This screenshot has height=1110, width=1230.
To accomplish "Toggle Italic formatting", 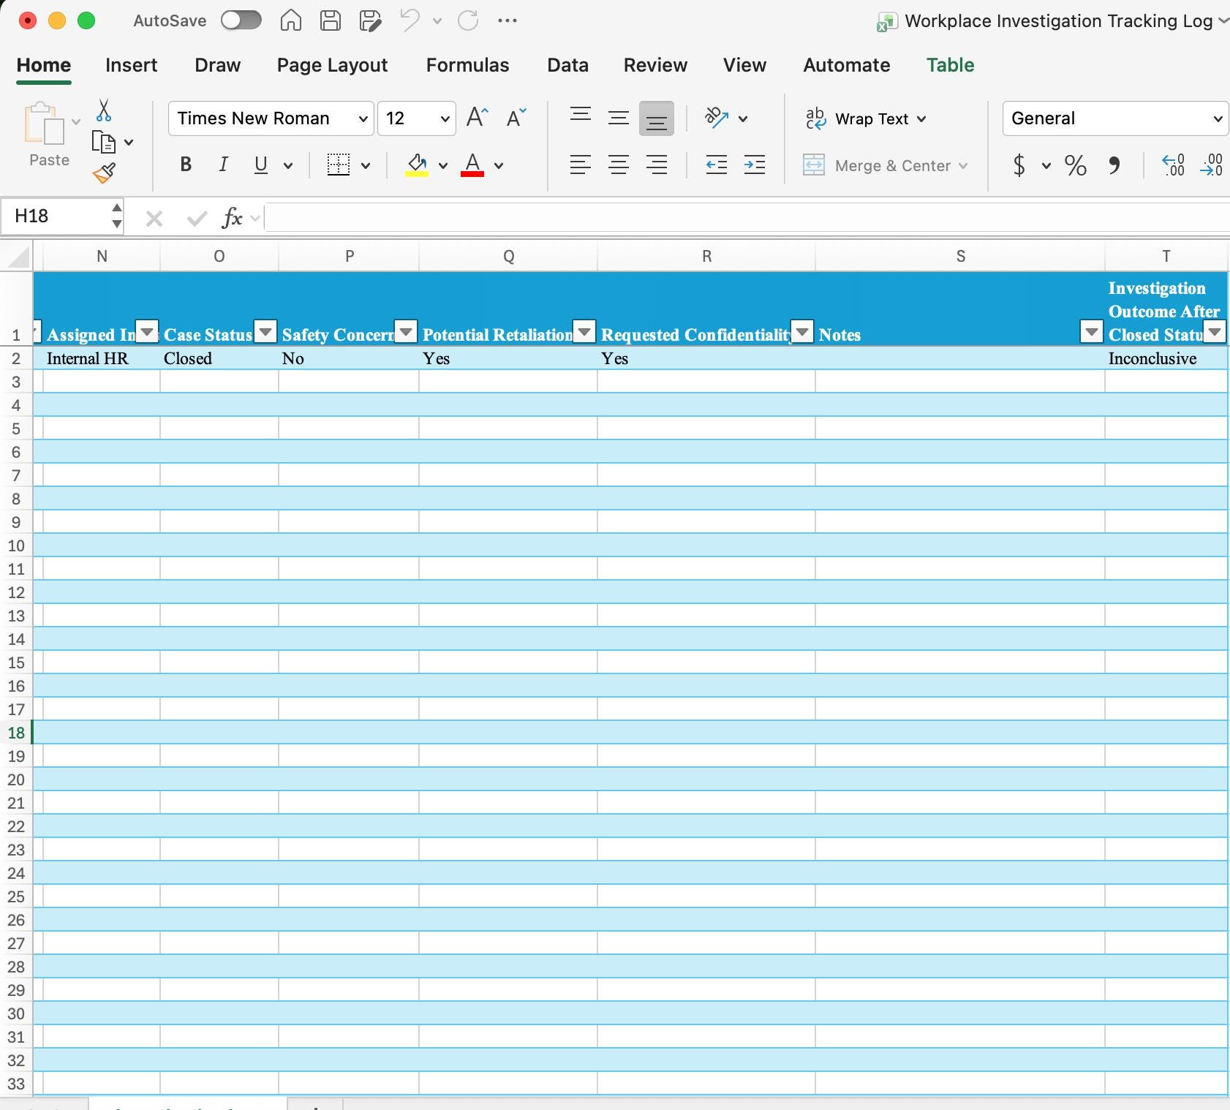I will 223,165.
